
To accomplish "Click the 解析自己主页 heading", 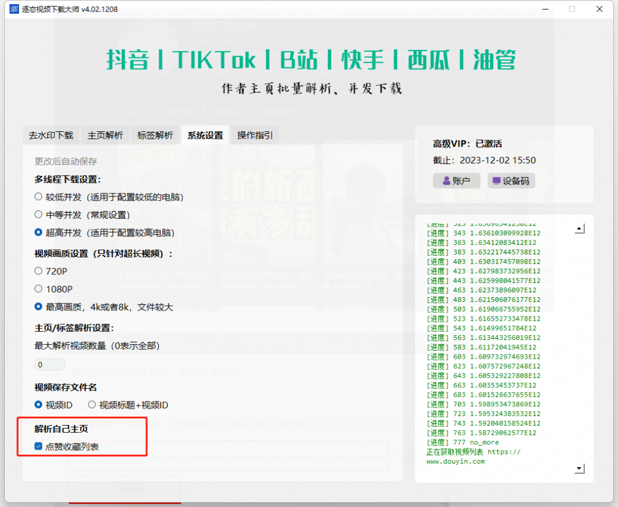I will pos(61,429).
